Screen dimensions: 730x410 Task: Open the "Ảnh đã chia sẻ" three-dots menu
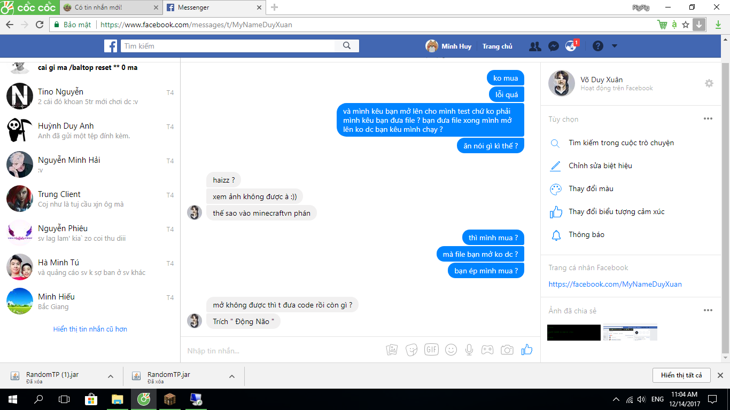click(708, 310)
